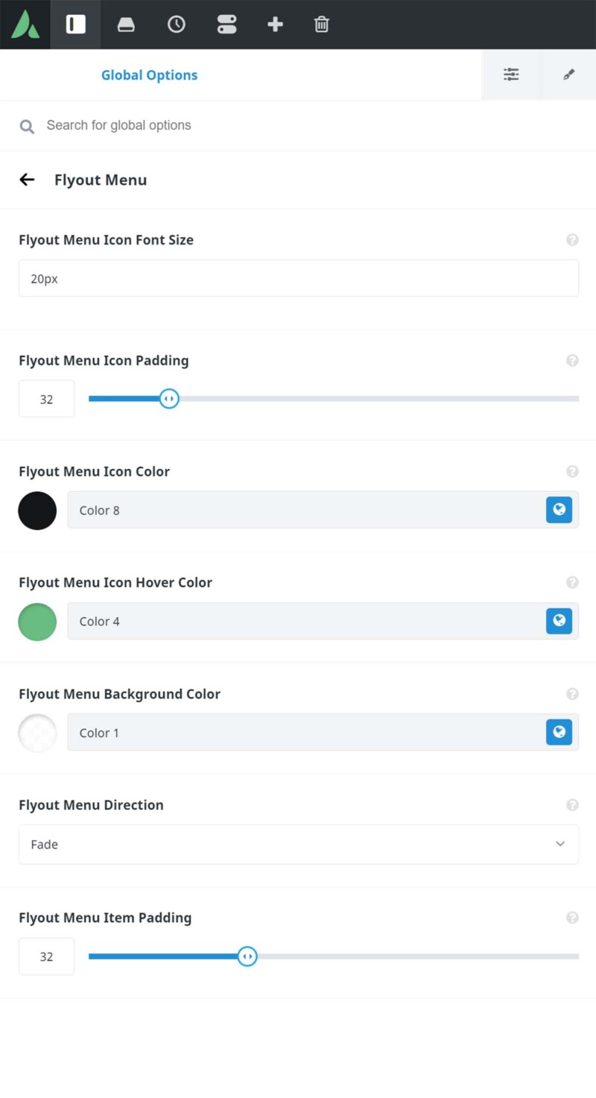
Task: Open the save options icon
Action: coord(125,24)
